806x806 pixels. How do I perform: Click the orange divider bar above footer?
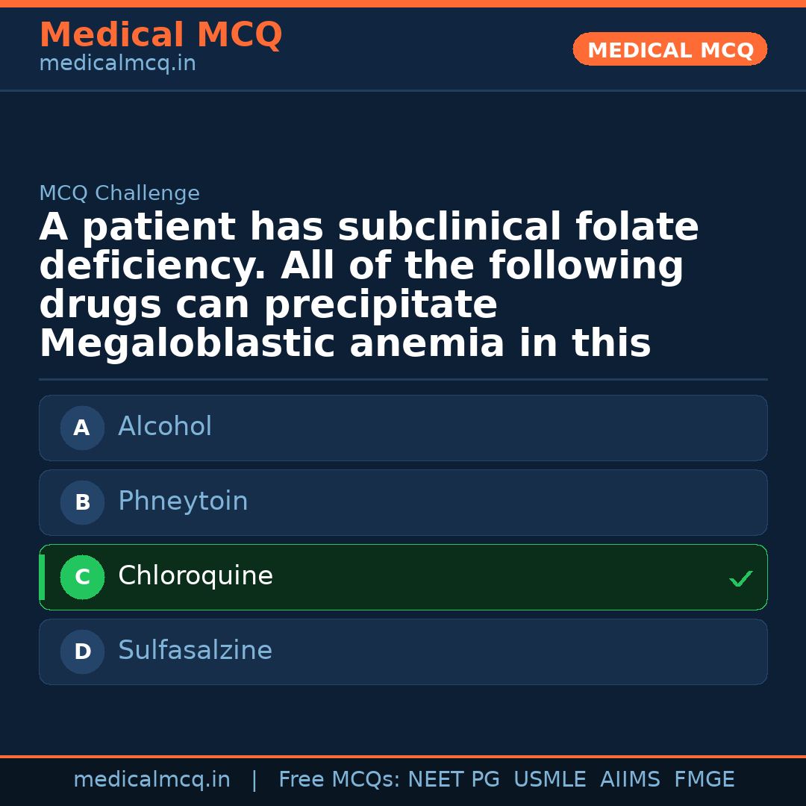(403, 756)
